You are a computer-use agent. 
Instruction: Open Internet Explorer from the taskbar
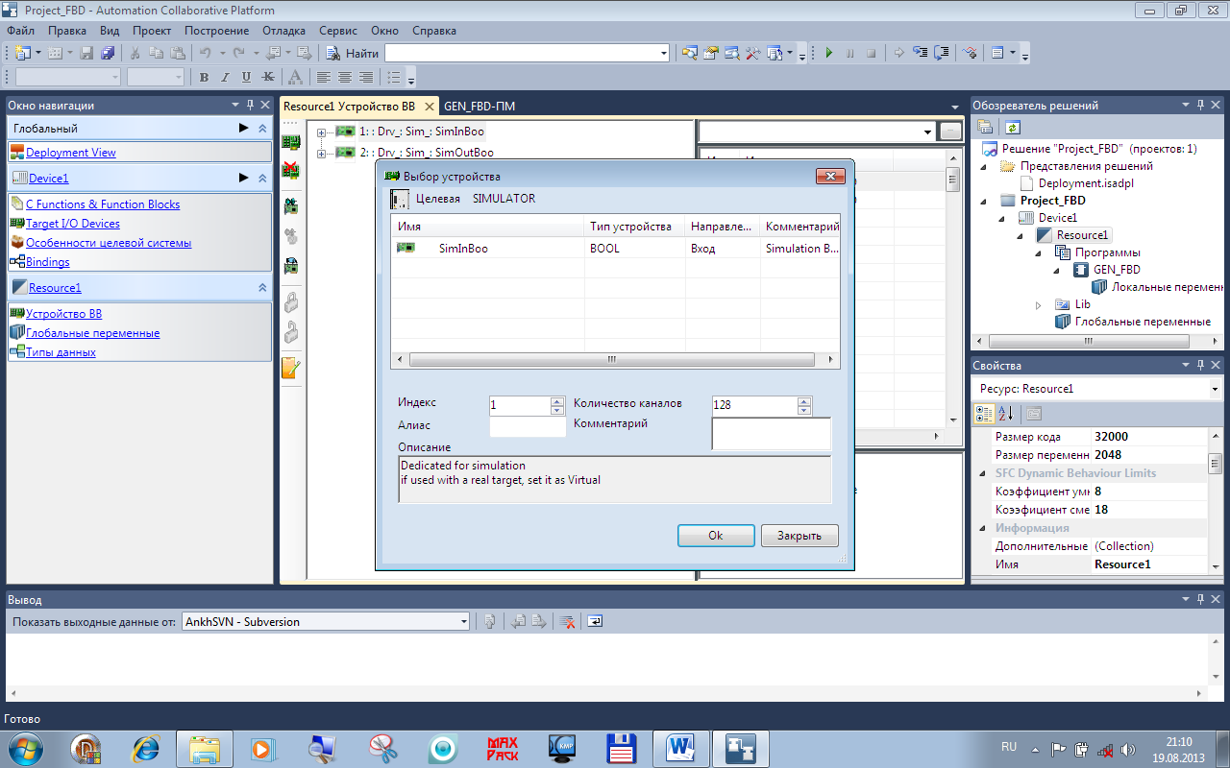[145, 748]
